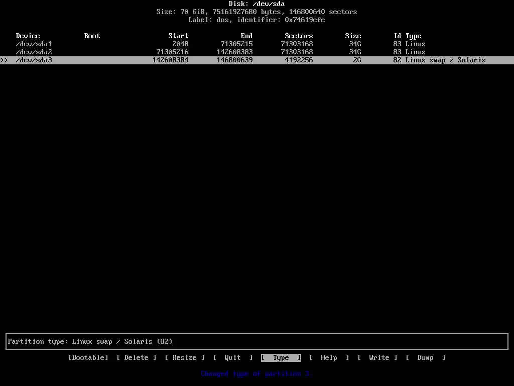Open the Help menu option
Image resolution: width=514 pixels, height=386 pixels.
pos(329,357)
